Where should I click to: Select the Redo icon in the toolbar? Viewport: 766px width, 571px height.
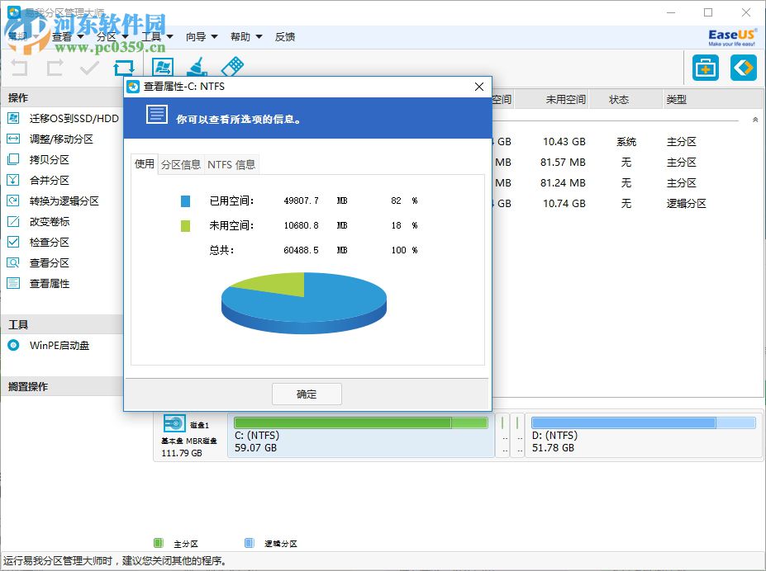(x=53, y=68)
